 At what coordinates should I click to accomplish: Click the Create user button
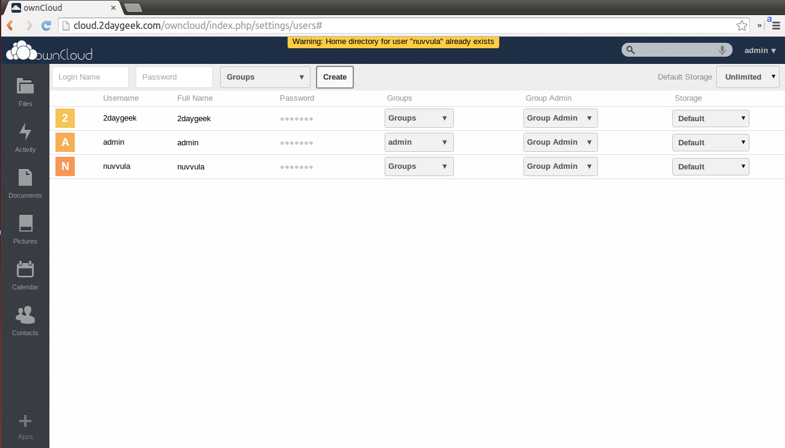(x=335, y=77)
